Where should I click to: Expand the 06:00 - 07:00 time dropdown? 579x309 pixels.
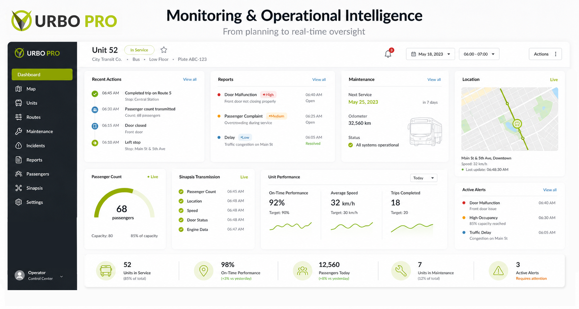pyautogui.click(x=479, y=54)
